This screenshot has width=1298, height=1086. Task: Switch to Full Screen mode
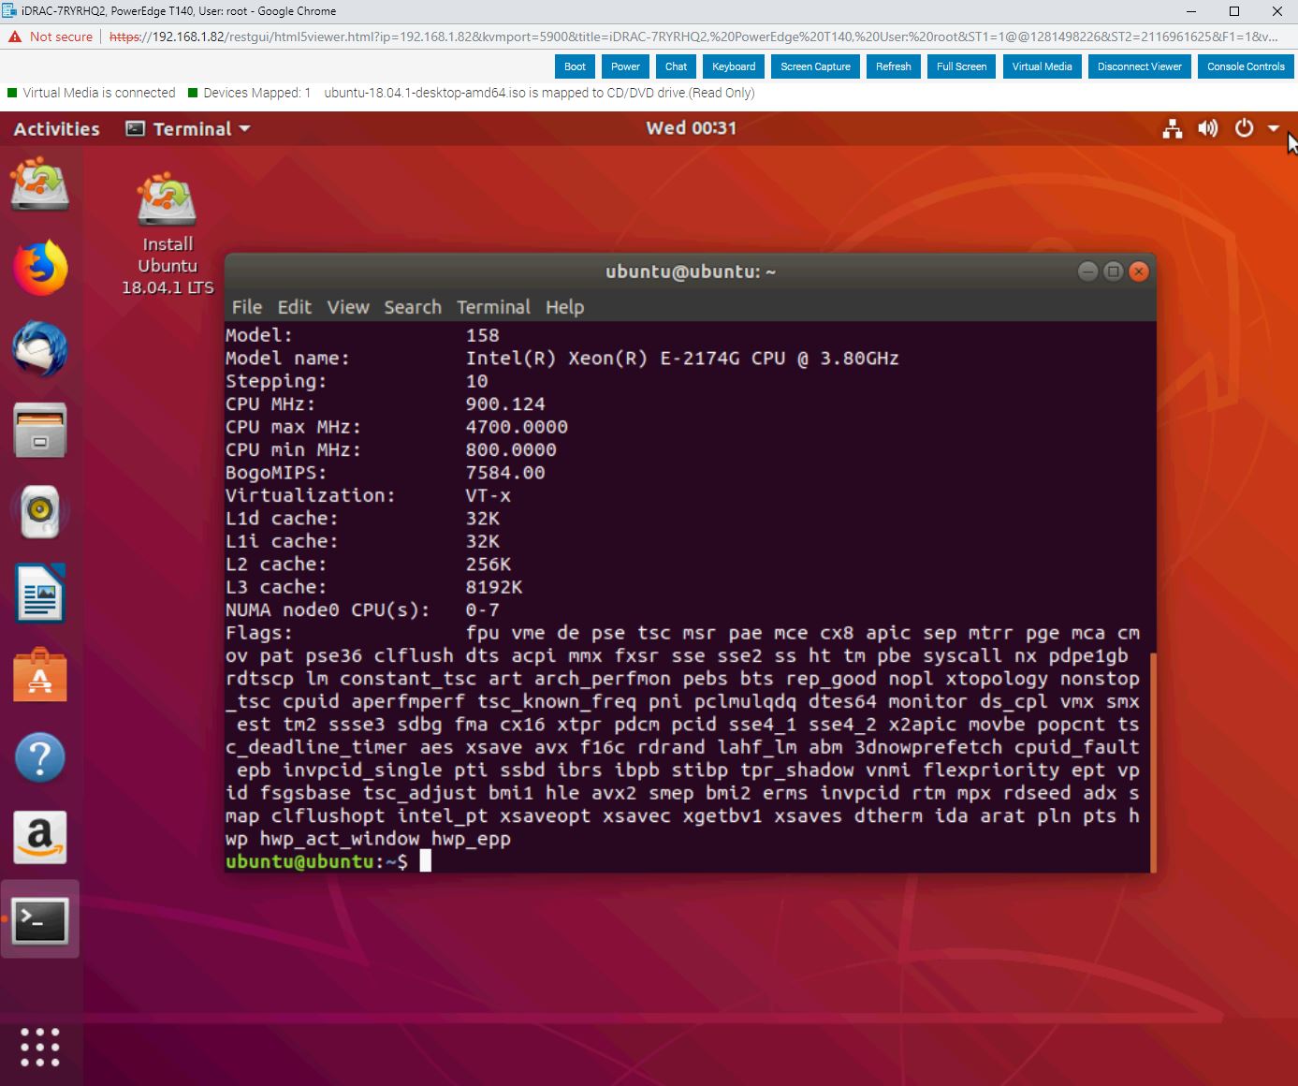(961, 66)
